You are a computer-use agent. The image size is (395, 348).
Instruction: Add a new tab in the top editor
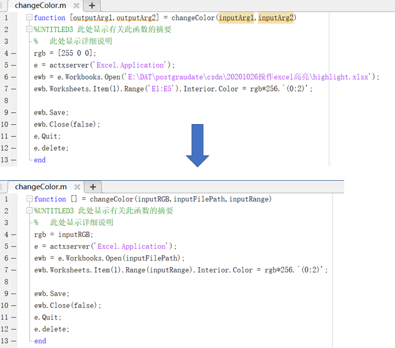[92, 5]
